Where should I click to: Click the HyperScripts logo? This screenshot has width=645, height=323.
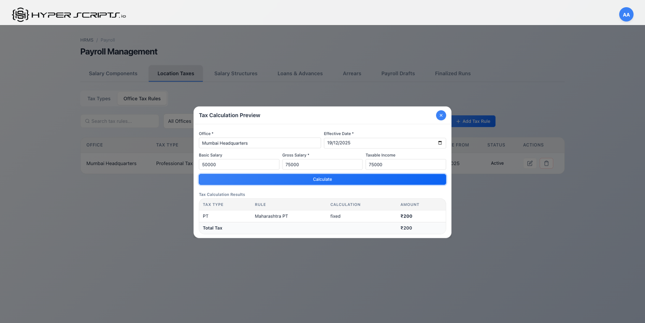point(69,15)
